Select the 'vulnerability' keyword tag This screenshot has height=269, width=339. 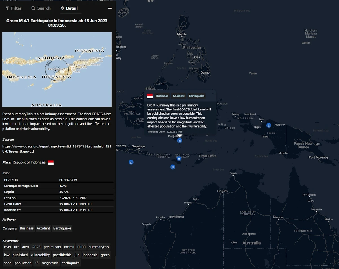pyautogui.click(x=40, y=255)
